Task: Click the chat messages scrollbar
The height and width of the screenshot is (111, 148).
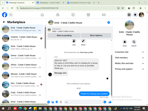Action: pyautogui.click(x=112, y=75)
